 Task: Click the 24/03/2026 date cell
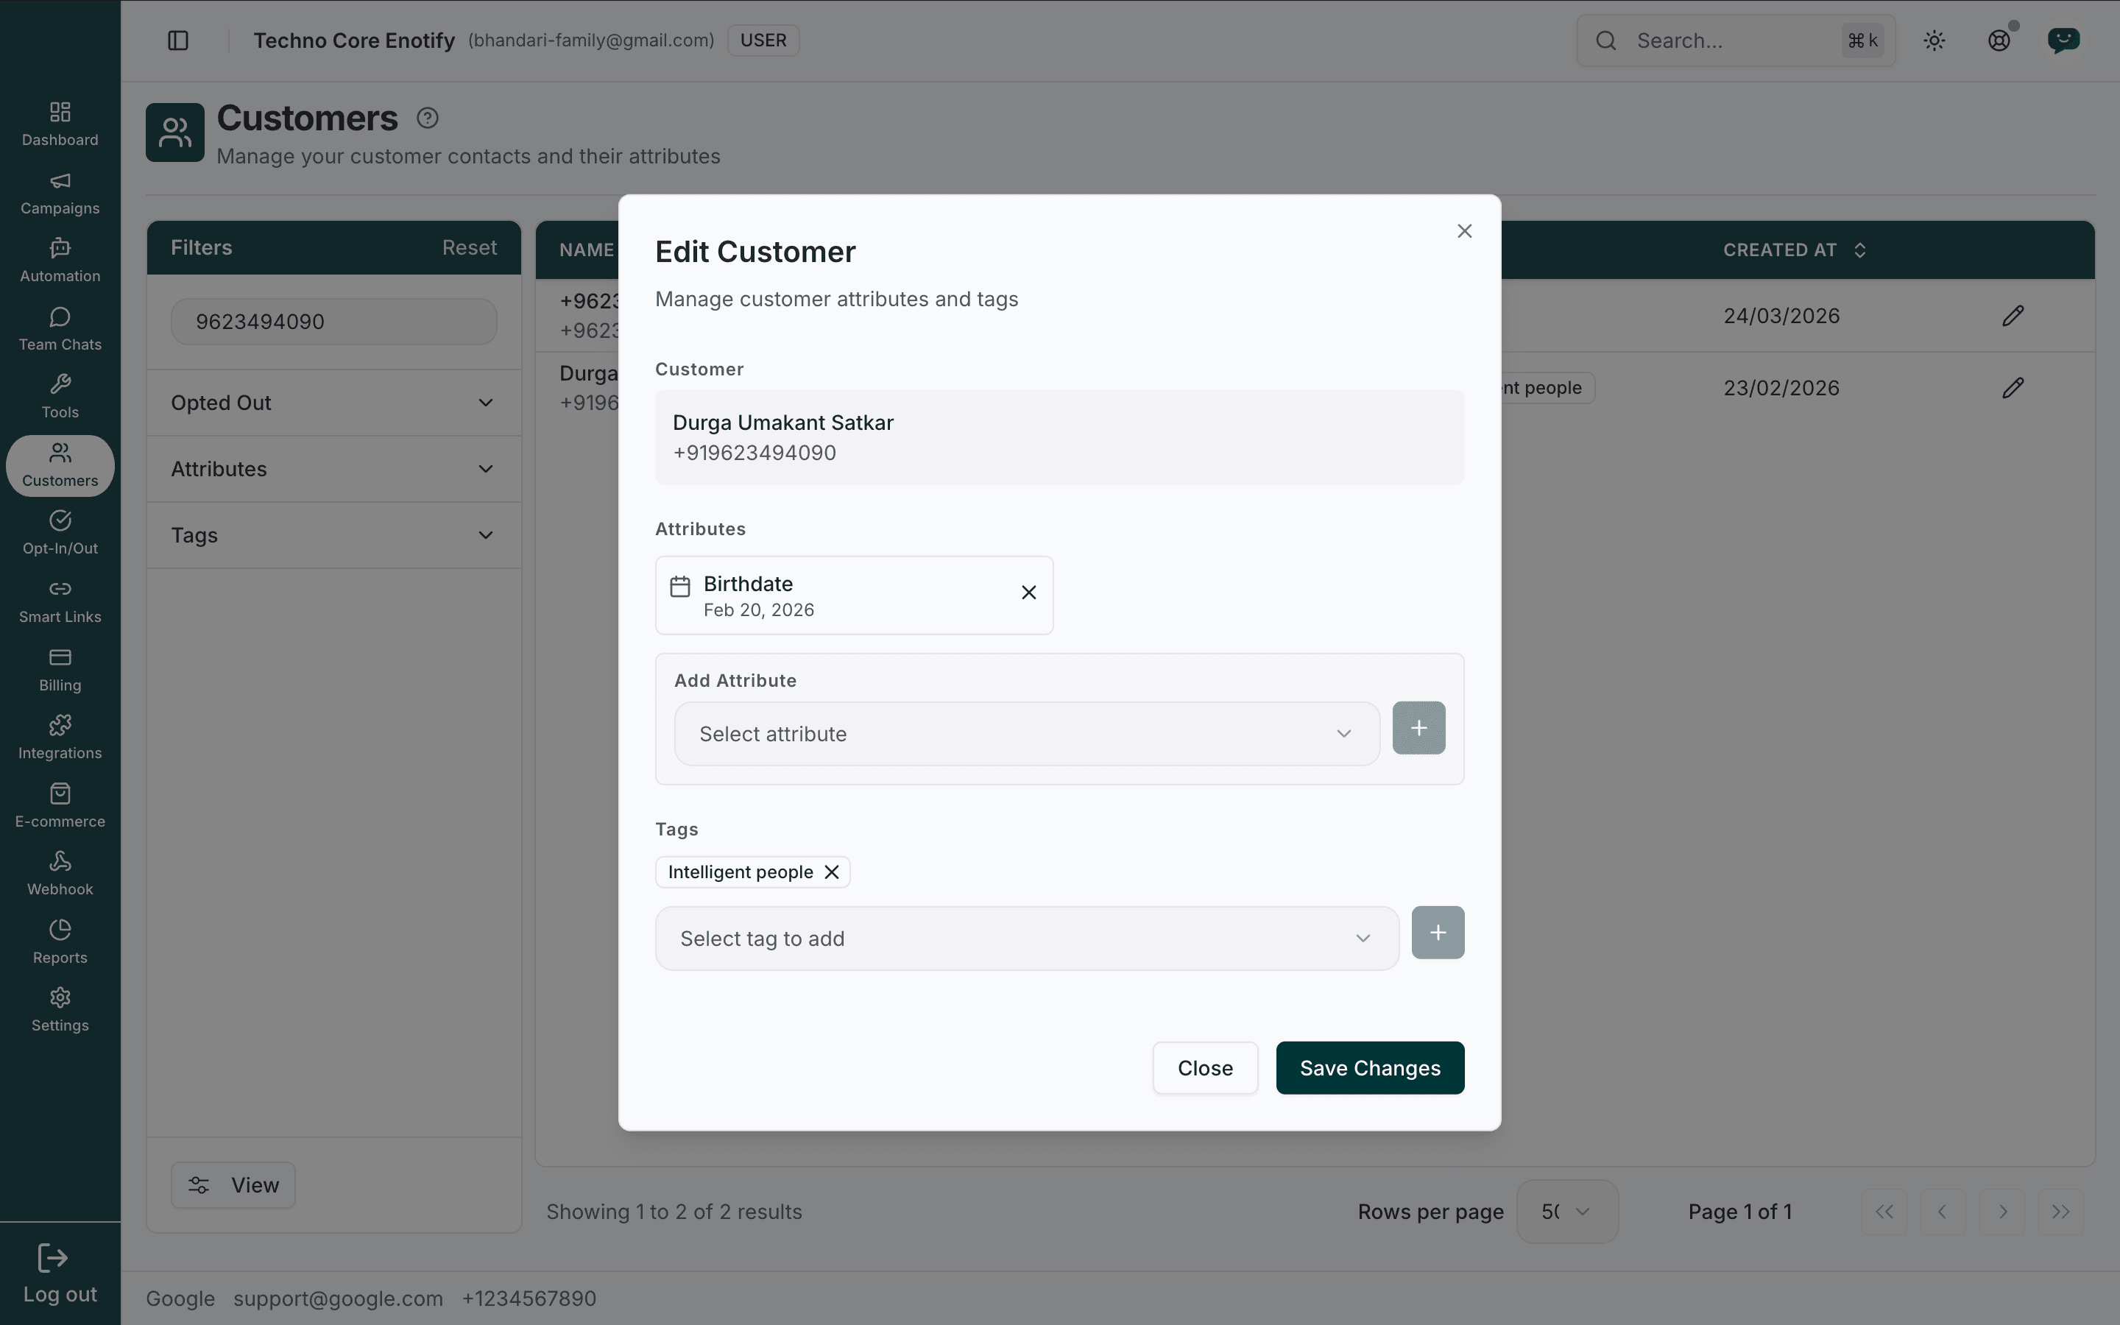(x=1781, y=316)
